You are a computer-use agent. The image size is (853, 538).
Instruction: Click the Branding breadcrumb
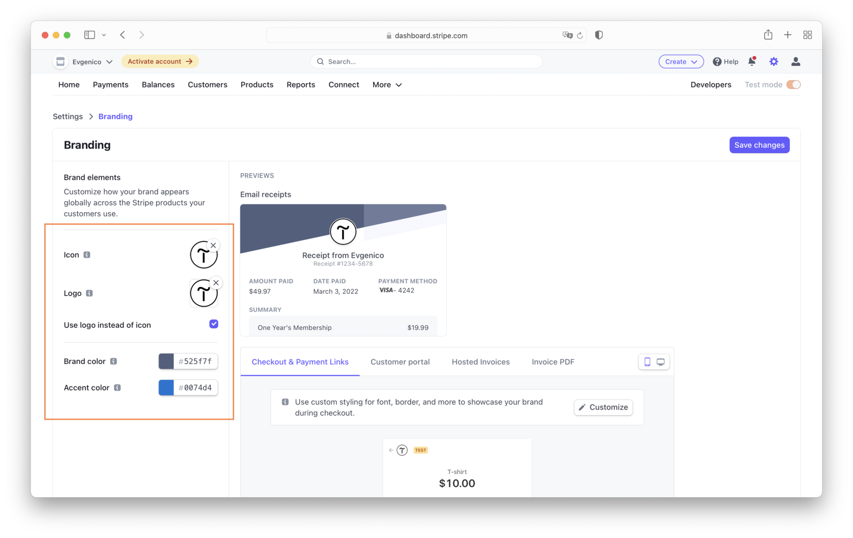115,116
